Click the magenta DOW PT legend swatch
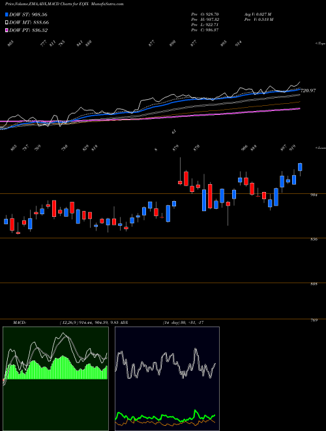Image resolution: width=326 pixels, height=431 pixels. [7, 30]
